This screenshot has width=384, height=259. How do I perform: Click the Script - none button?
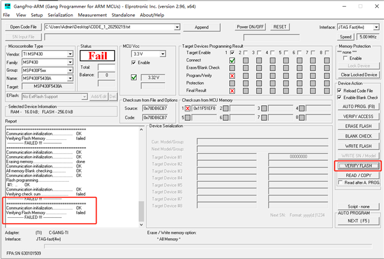tap(359, 206)
